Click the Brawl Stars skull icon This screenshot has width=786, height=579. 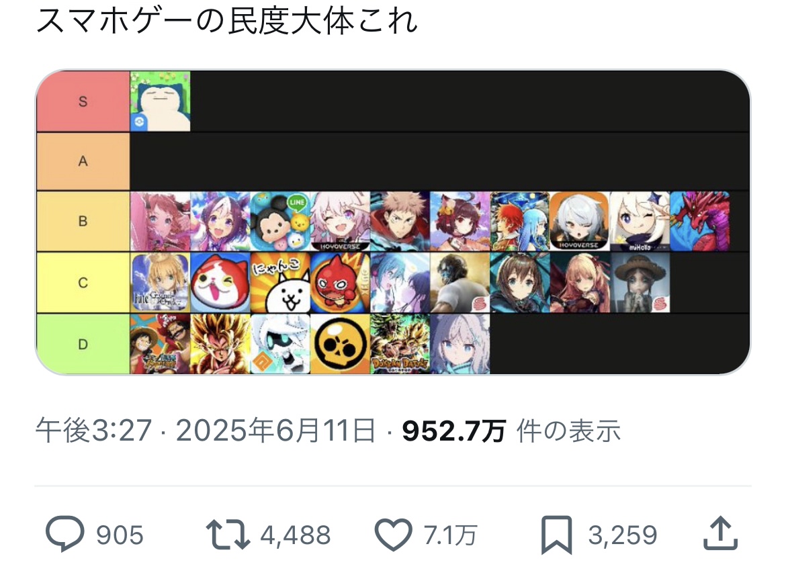pos(341,345)
